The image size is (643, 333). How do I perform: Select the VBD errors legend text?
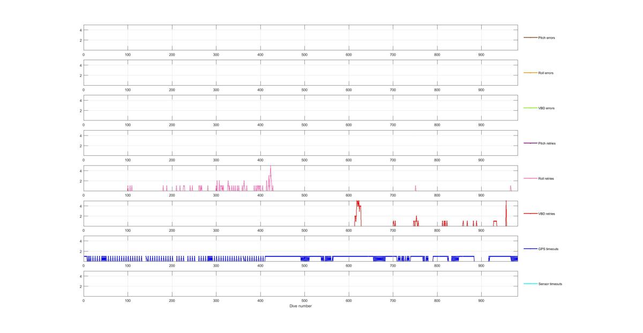[x=546, y=108]
